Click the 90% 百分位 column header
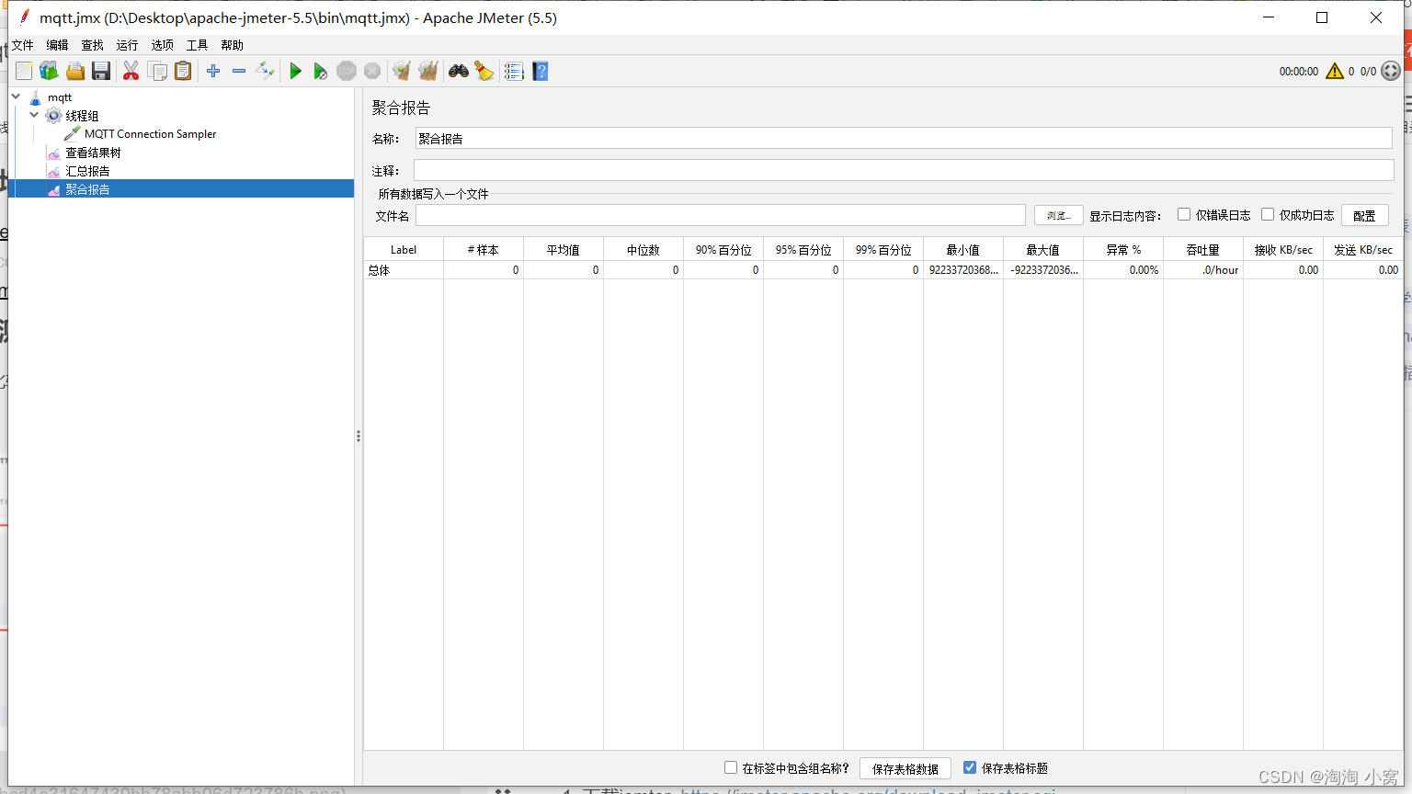Viewport: 1412px width, 794px height. pos(723,249)
